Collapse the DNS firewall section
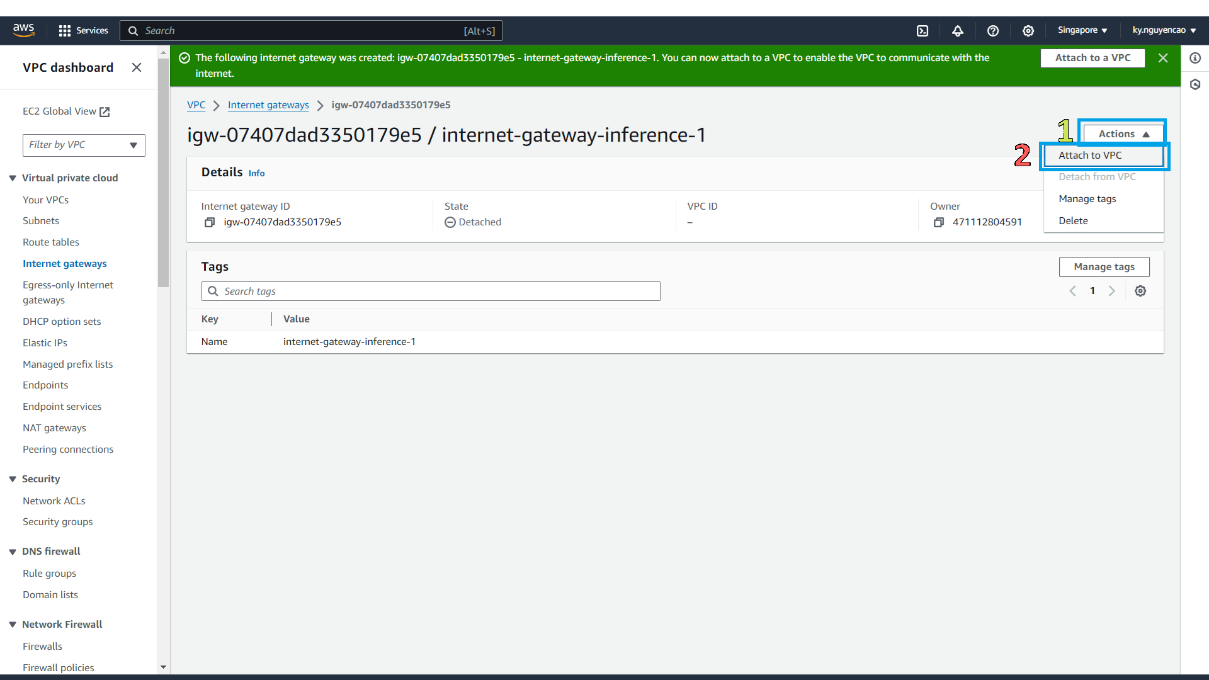This screenshot has width=1209, height=680. (13, 552)
